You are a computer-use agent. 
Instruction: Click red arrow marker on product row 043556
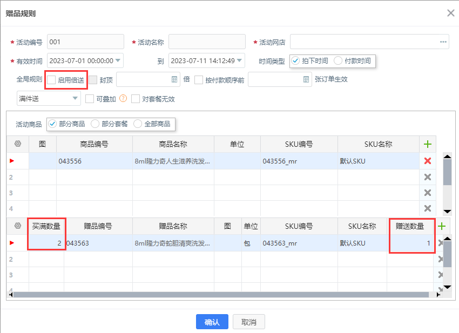[x=12, y=161]
